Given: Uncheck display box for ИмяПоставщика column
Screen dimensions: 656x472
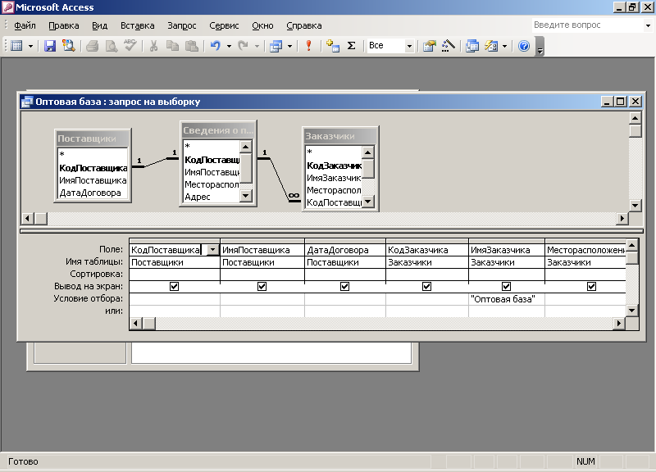Looking at the screenshot, I should tap(262, 286).
